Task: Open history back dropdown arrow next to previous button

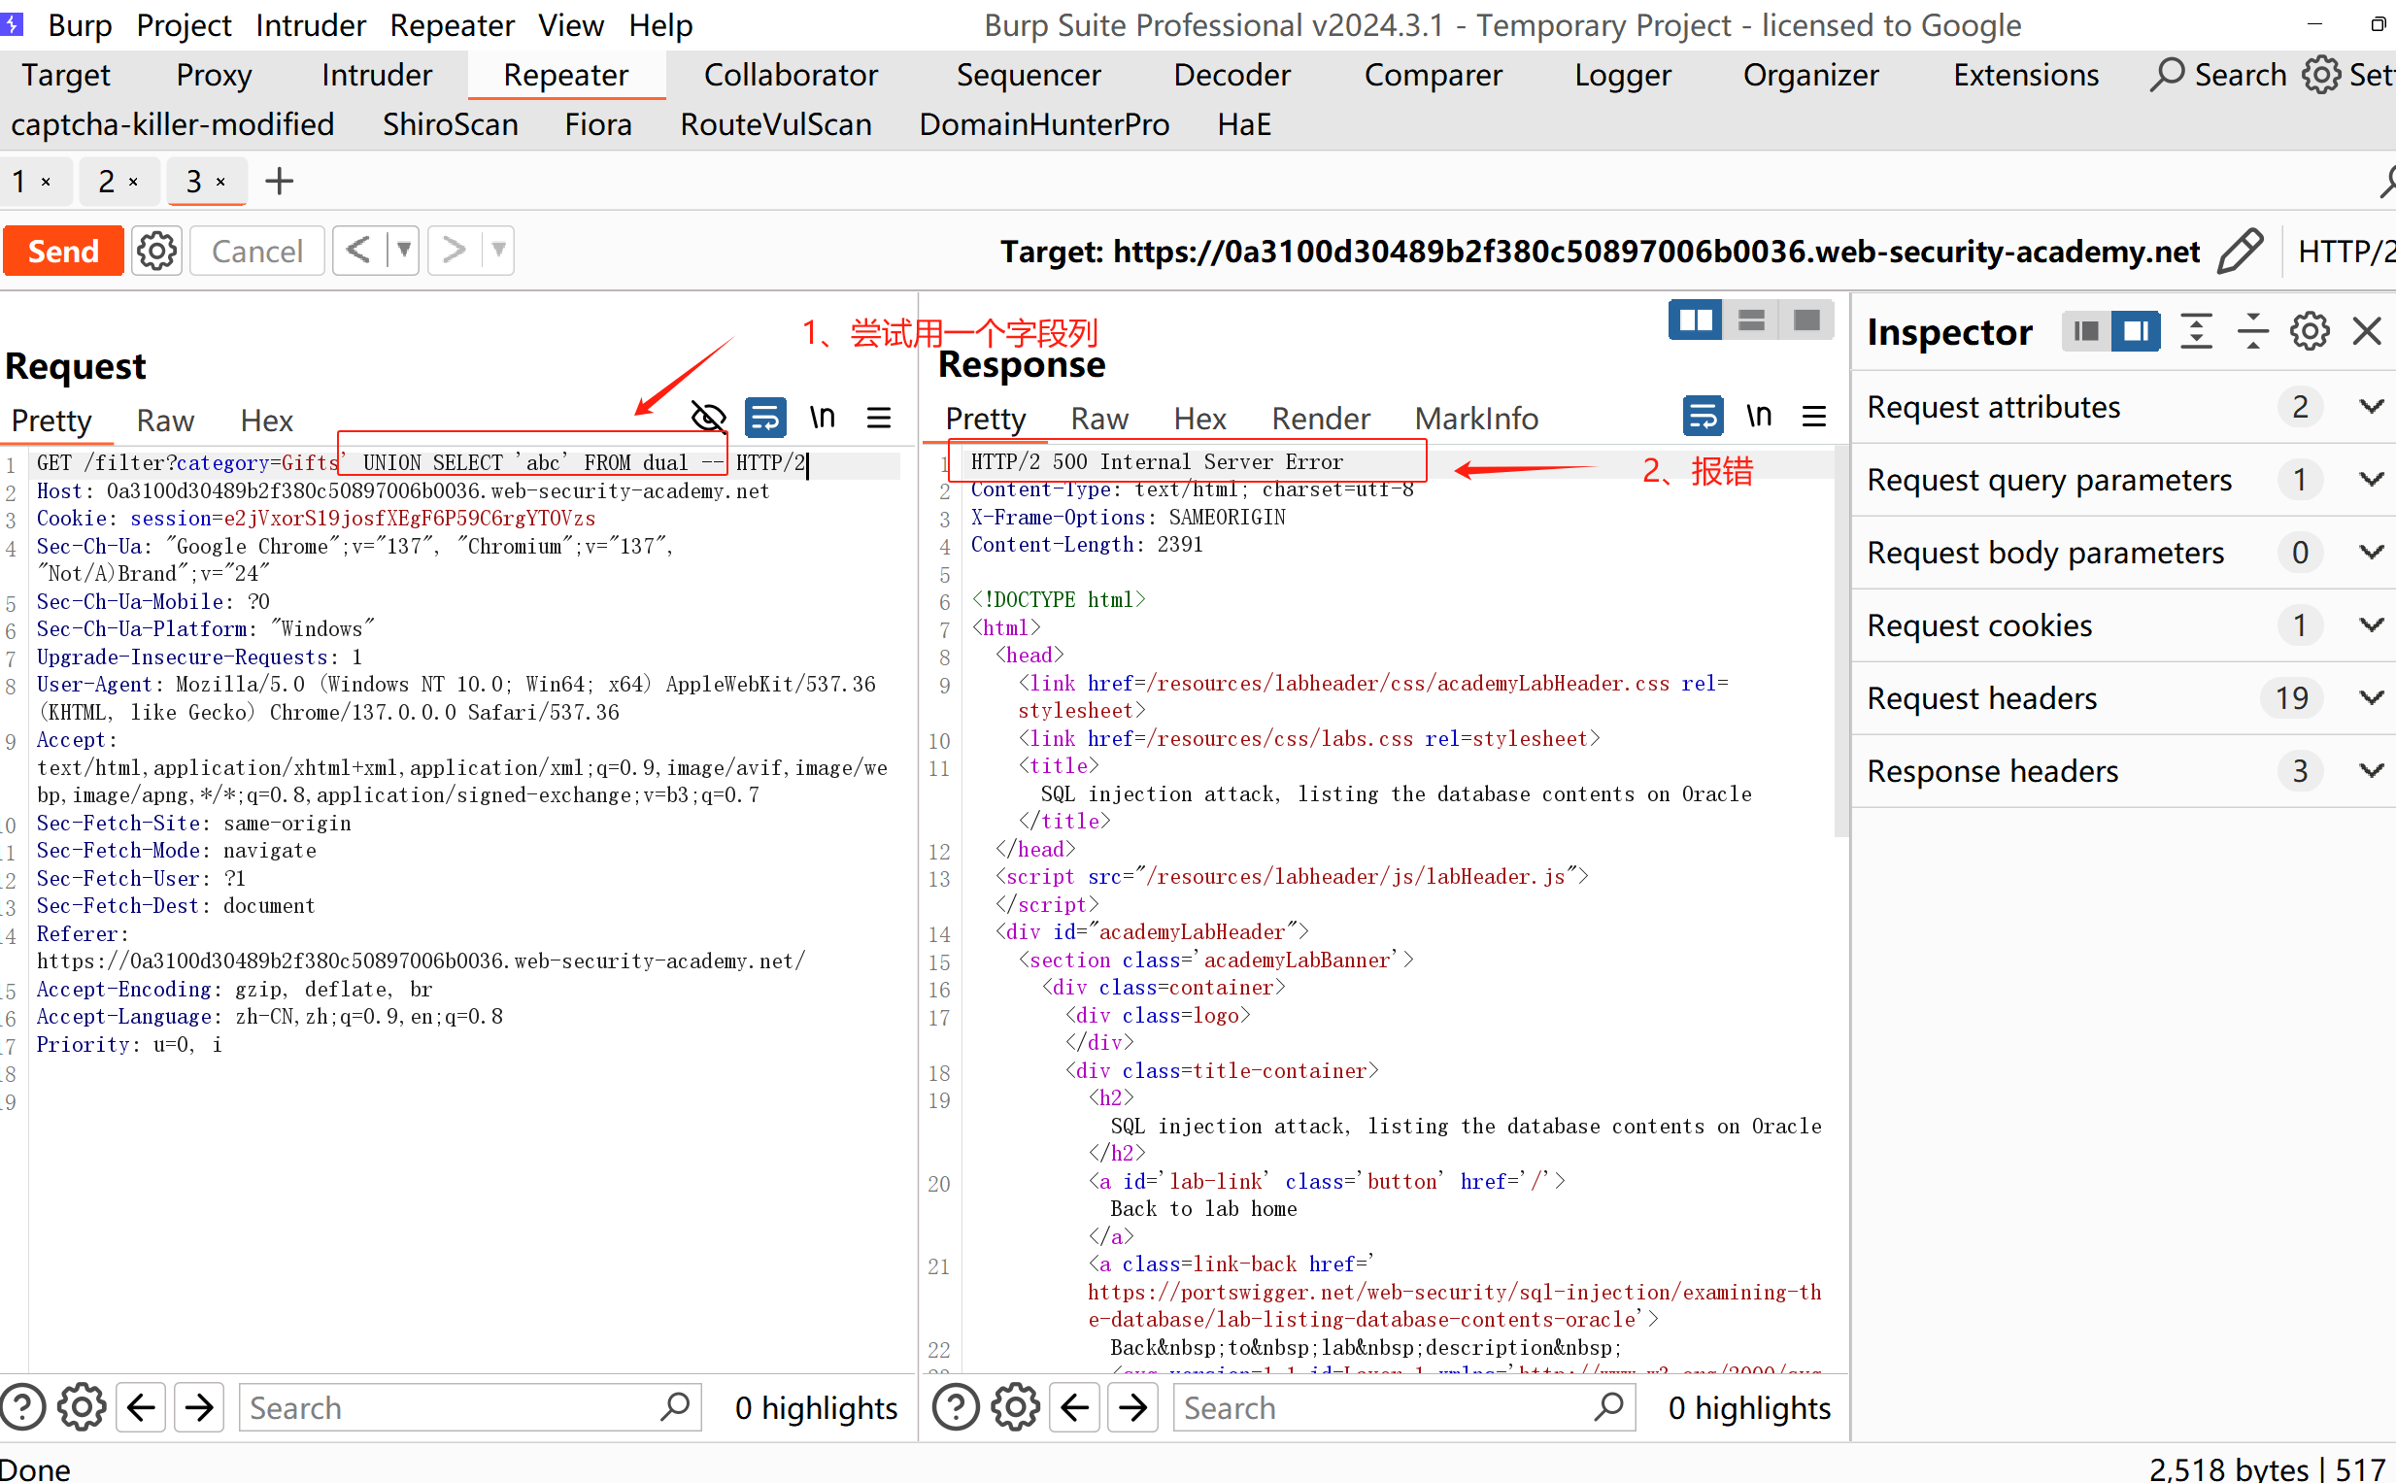Action: pyautogui.click(x=403, y=252)
